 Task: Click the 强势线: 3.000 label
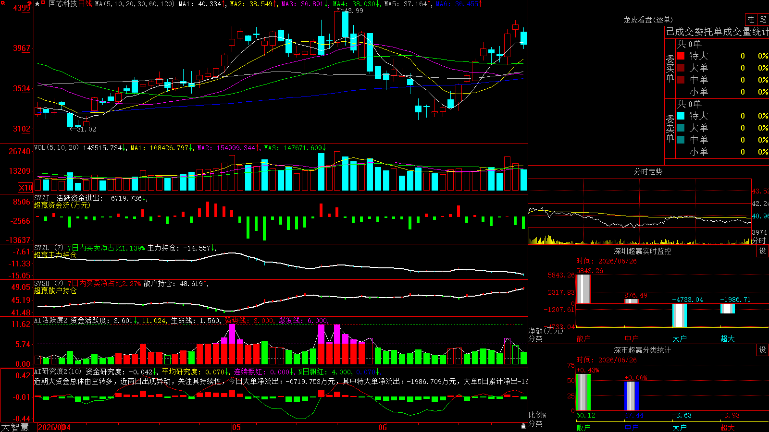point(249,320)
